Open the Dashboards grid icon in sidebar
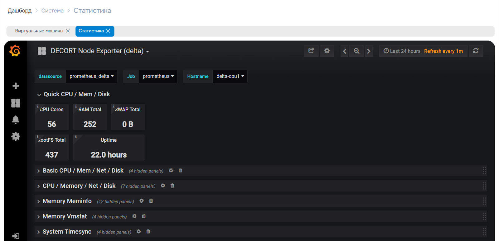 tap(16, 103)
